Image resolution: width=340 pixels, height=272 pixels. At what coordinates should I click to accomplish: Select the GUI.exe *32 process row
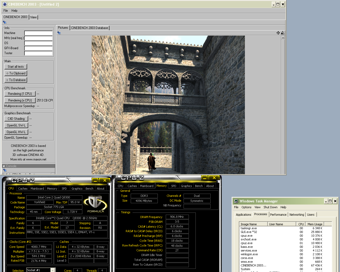pyautogui.click(x=281, y=232)
